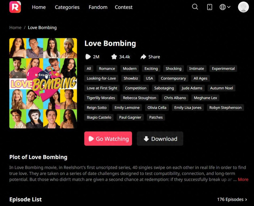Select the Sabotaging tag

tap(164, 88)
